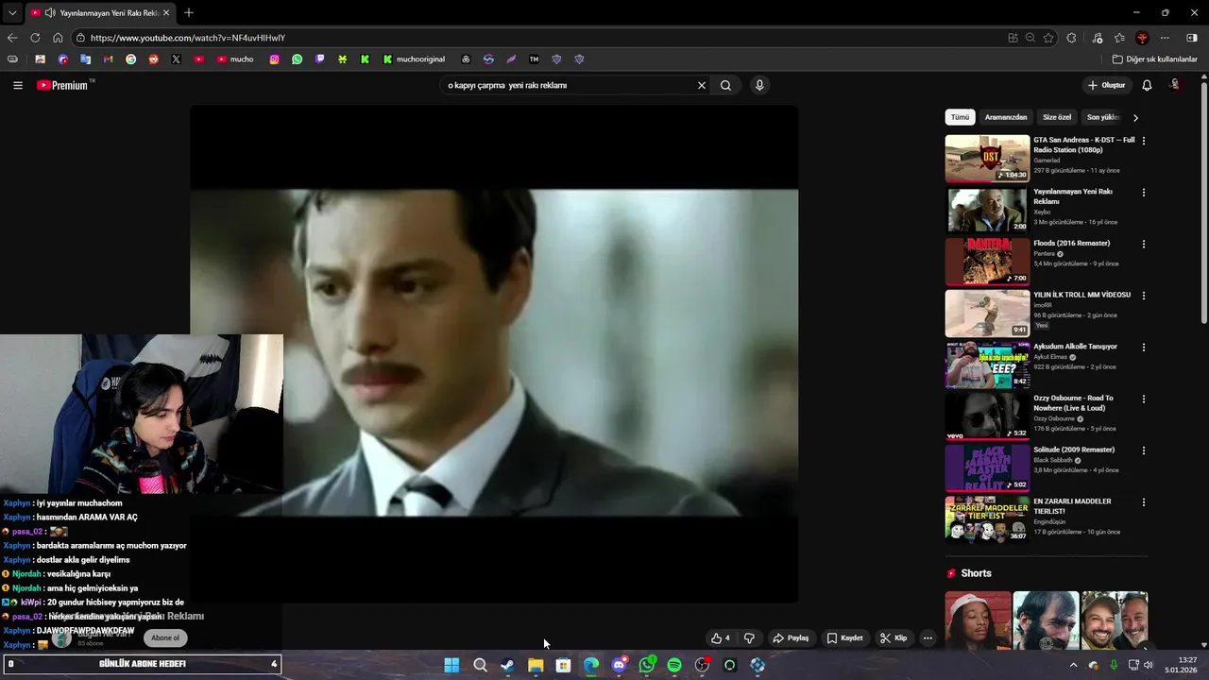This screenshot has height=680, width=1209.
Task: Open media control music note icon
Action: (1097, 38)
